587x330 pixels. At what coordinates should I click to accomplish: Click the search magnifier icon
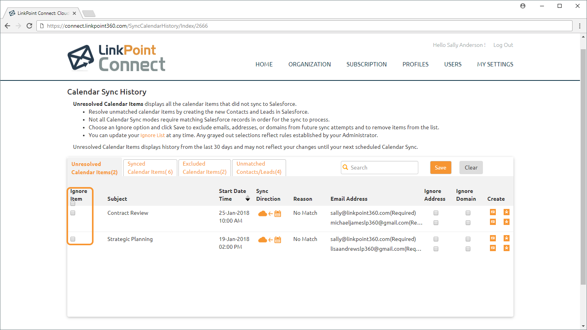click(x=346, y=167)
